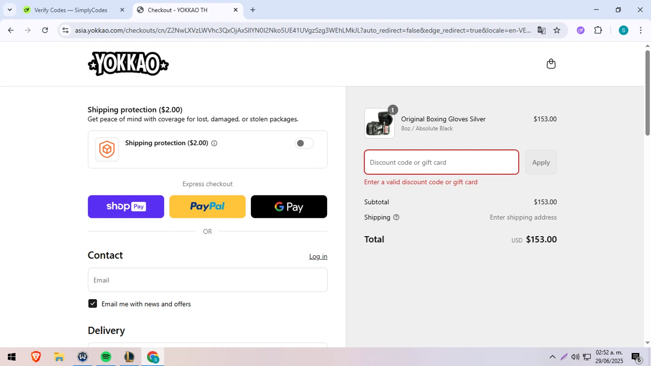Click the Shipping help question mark icon
This screenshot has height=366, width=651.
396,218
